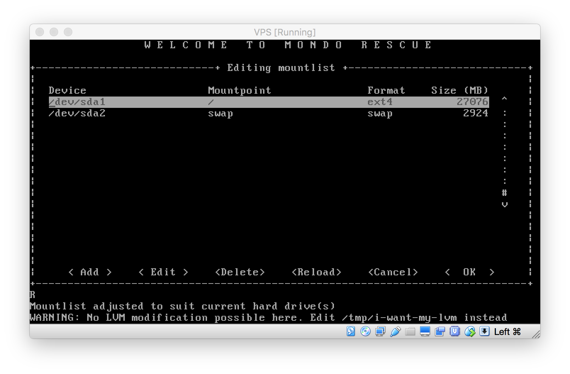Open the USB devices icon
This screenshot has width=570, height=374.
pyautogui.click(x=395, y=331)
